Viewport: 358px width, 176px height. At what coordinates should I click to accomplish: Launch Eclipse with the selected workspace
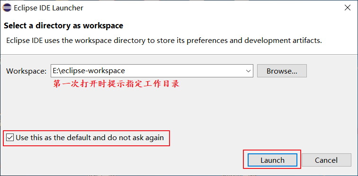tap(272, 160)
